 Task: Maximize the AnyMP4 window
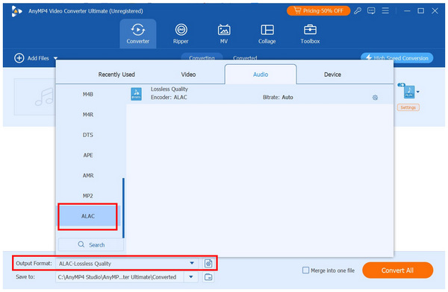[x=421, y=11]
